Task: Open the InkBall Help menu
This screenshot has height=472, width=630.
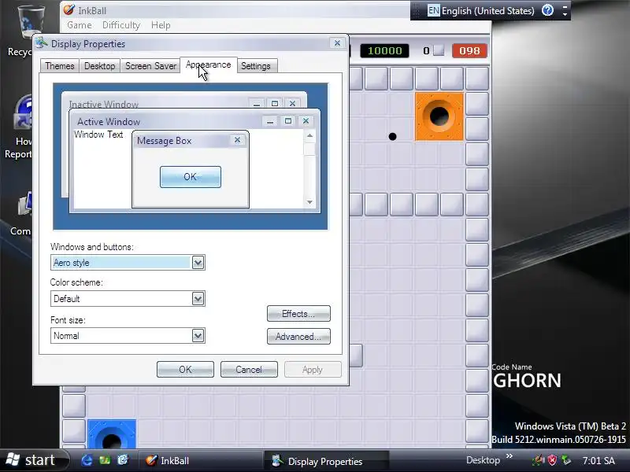Action: pos(161,25)
